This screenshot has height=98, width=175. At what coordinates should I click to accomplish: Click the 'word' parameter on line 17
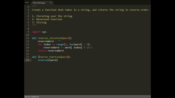(x=65, y=57)
